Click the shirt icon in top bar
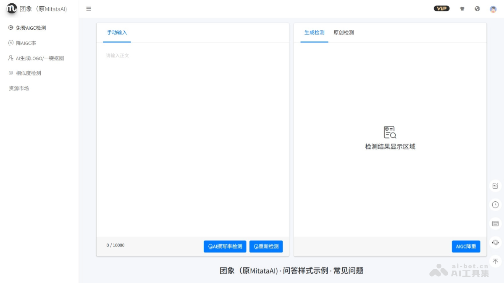Image resolution: width=504 pixels, height=283 pixels. coord(462,8)
